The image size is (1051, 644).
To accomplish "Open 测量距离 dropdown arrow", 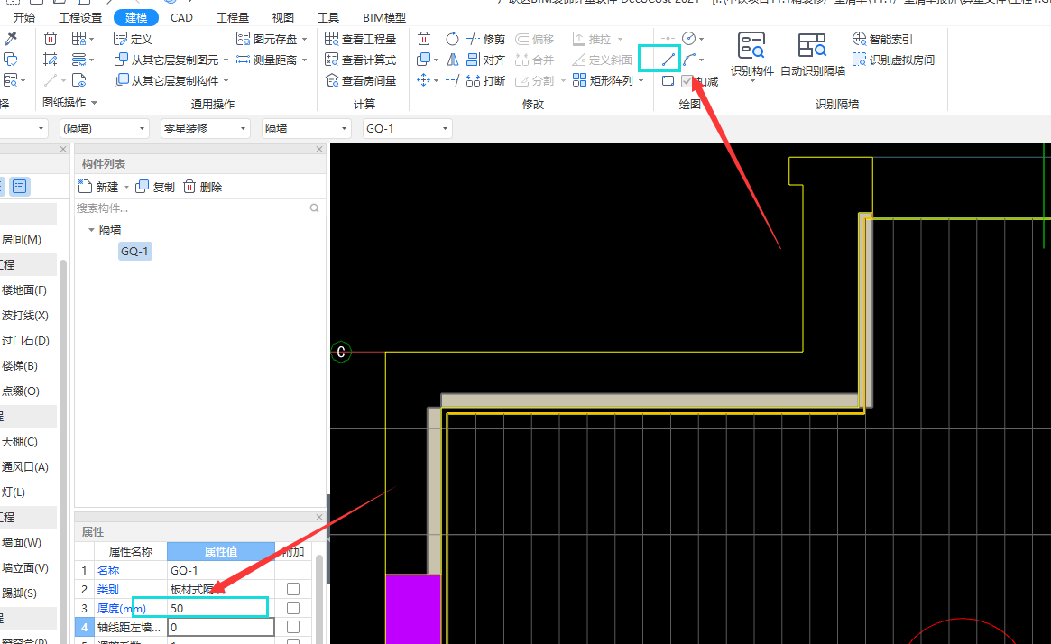I will tap(304, 60).
